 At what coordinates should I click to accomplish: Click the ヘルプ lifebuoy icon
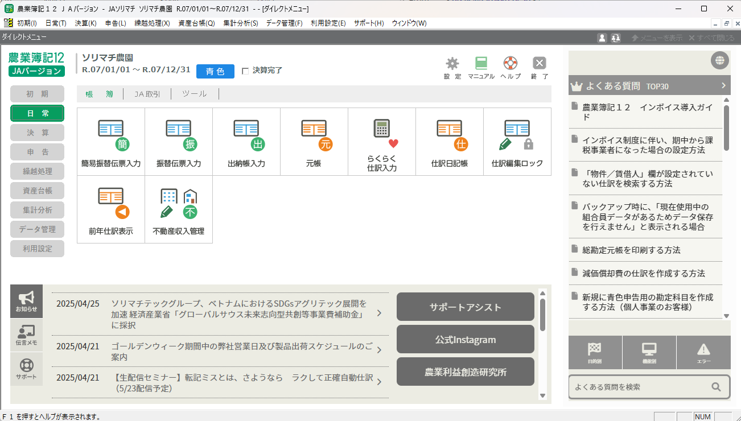click(x=511, y=67)
